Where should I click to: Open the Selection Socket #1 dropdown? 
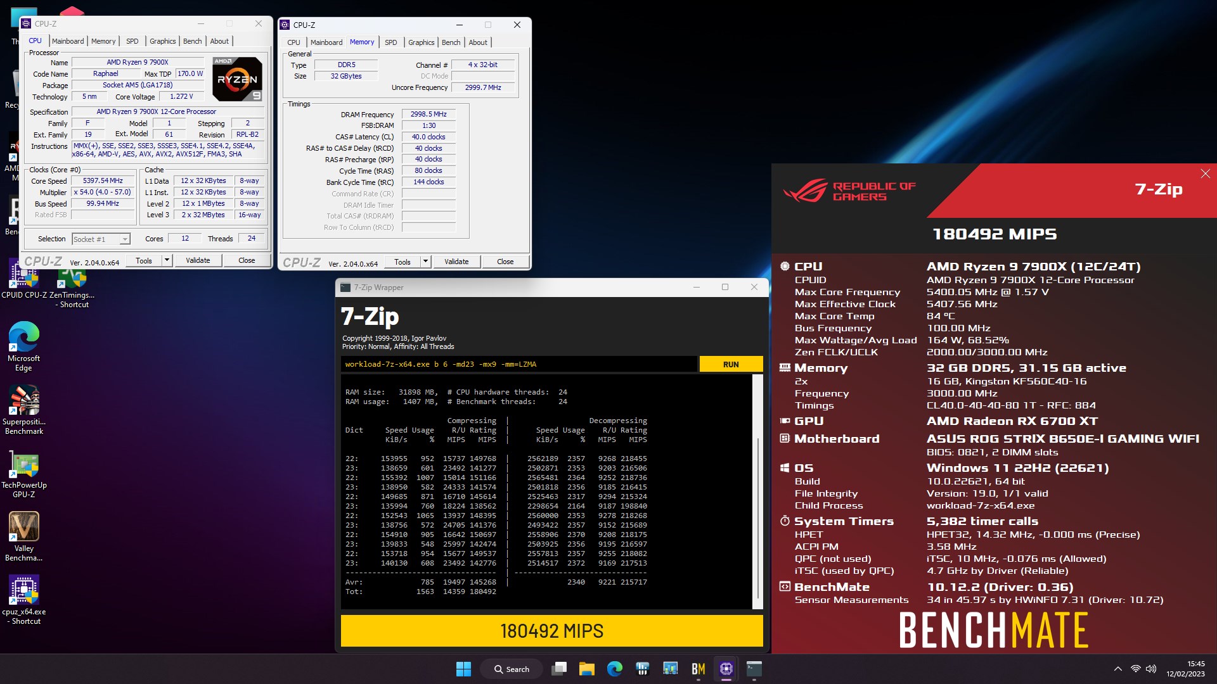coord(101,239)
